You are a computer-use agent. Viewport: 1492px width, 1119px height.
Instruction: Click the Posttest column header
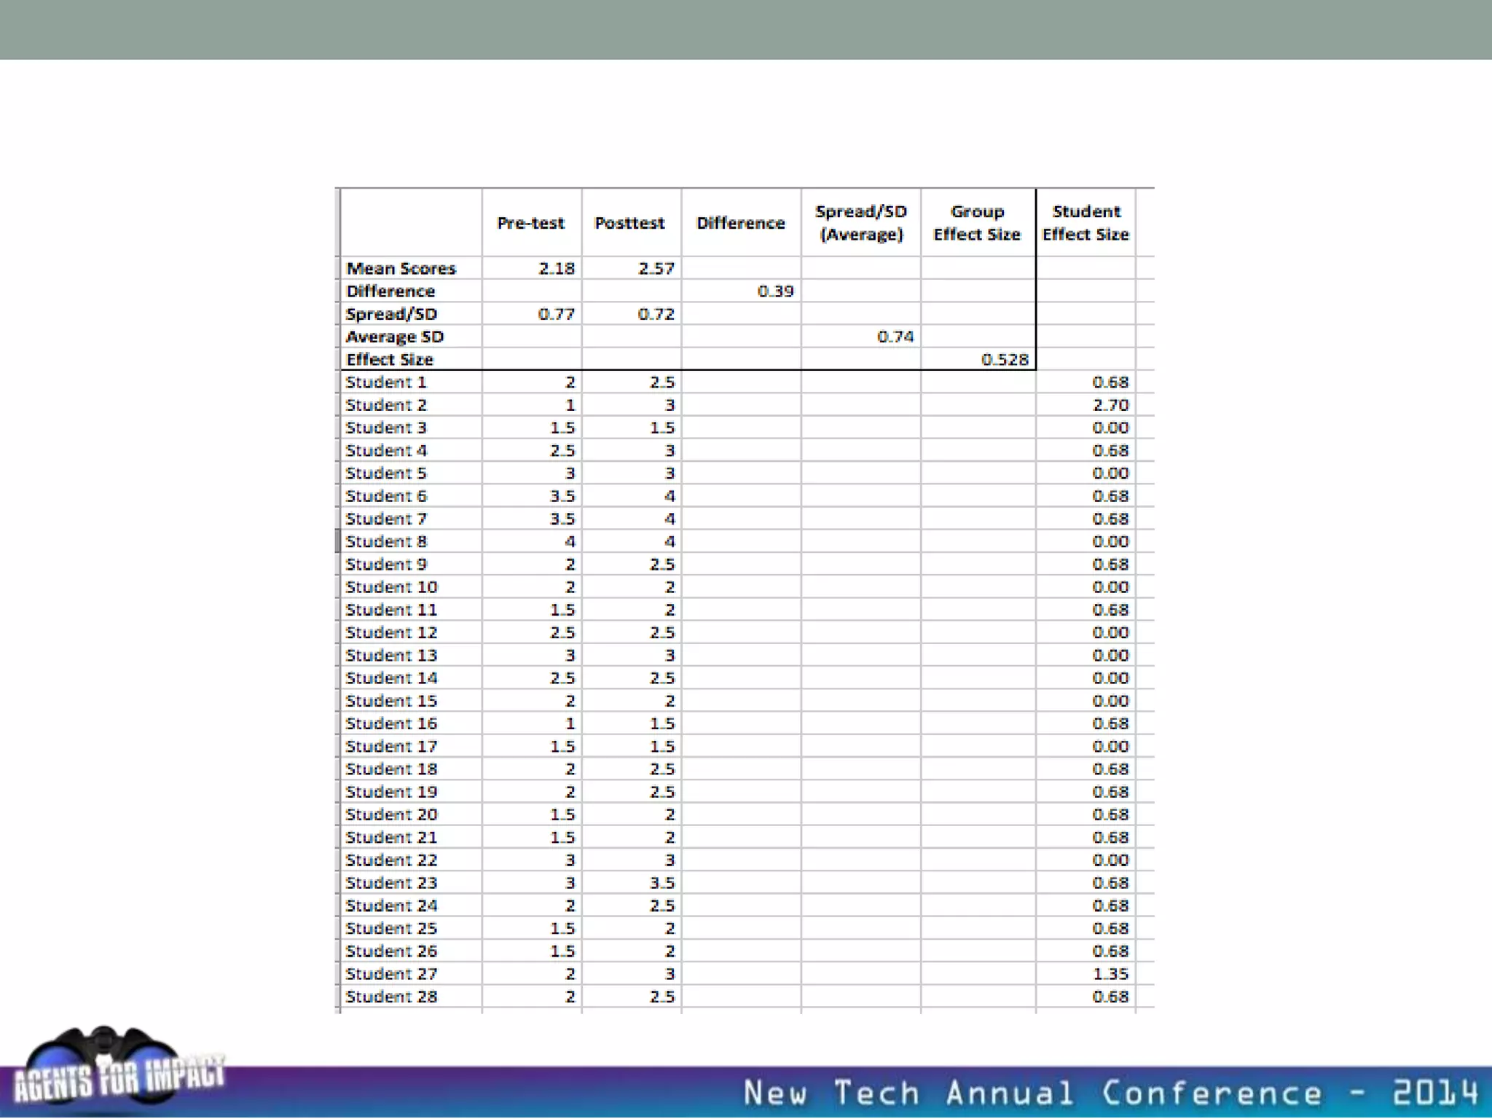629,223
